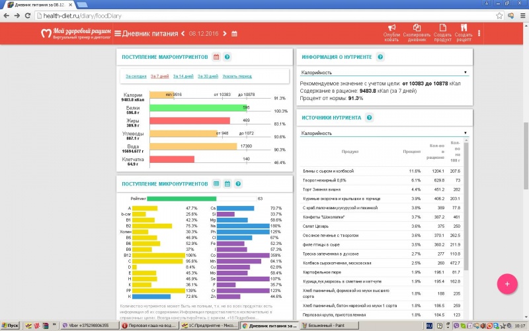Screen dimensions: 529x331
Task: Click calendar icon in macronutrients panel header
Action: pos(216,58)
